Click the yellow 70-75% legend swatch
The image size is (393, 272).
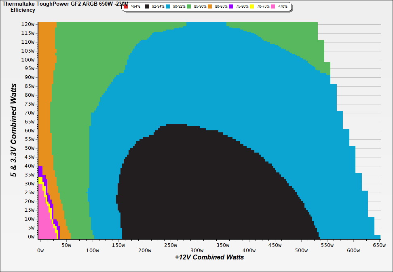(x=252, y=7)
